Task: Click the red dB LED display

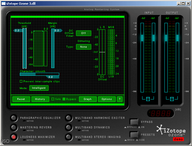Action: pos(160,113)
